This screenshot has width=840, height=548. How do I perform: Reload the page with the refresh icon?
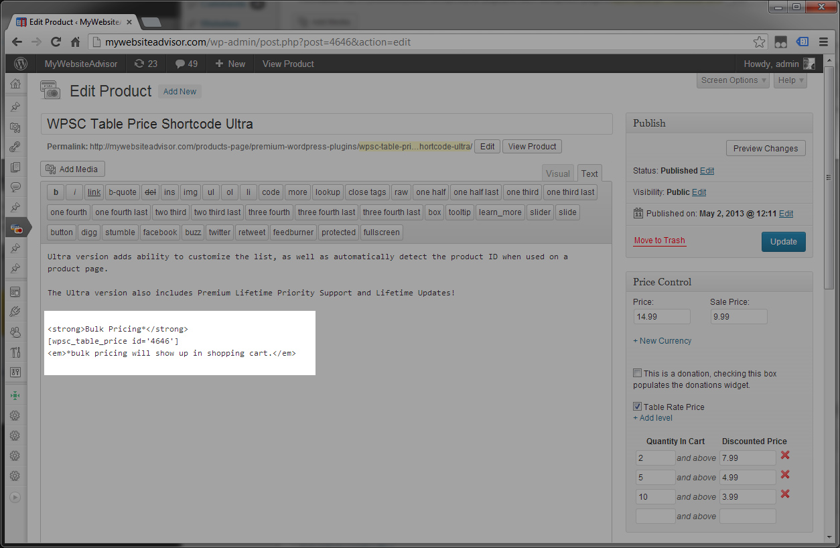click(x=56, y=42)
